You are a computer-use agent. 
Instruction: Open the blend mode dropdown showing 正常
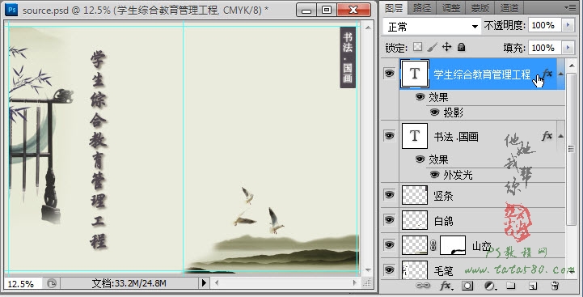pyautogui.click(x=431, y=27)
